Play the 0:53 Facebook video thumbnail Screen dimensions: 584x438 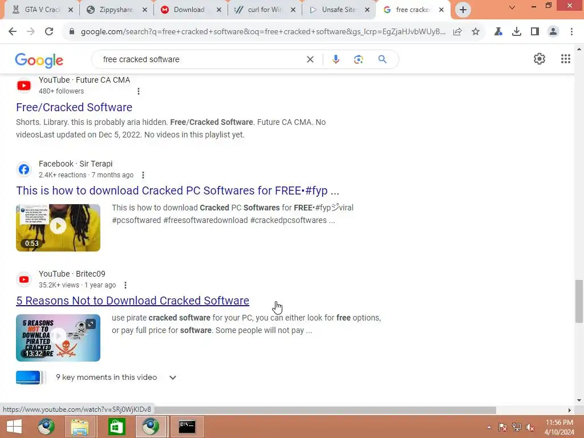(58, 228)
